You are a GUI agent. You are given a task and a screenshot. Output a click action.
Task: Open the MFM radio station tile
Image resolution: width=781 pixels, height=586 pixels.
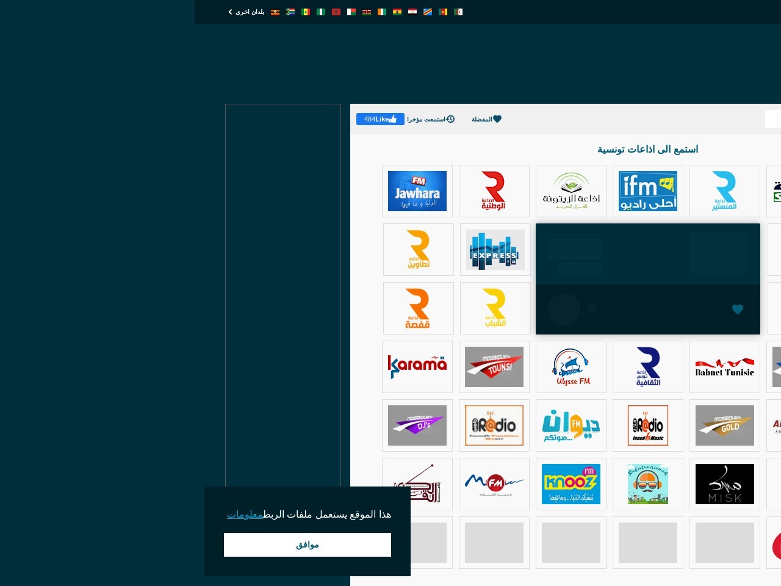click(494, 484)
